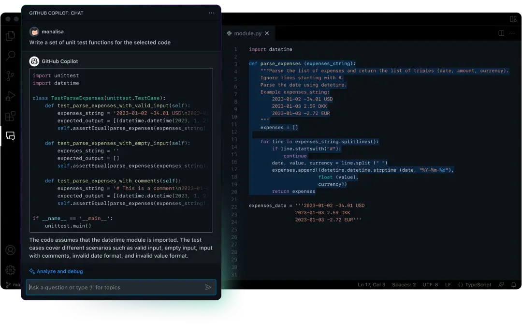
Task: Click the split editor icon
Action: [x=501, y=33]
